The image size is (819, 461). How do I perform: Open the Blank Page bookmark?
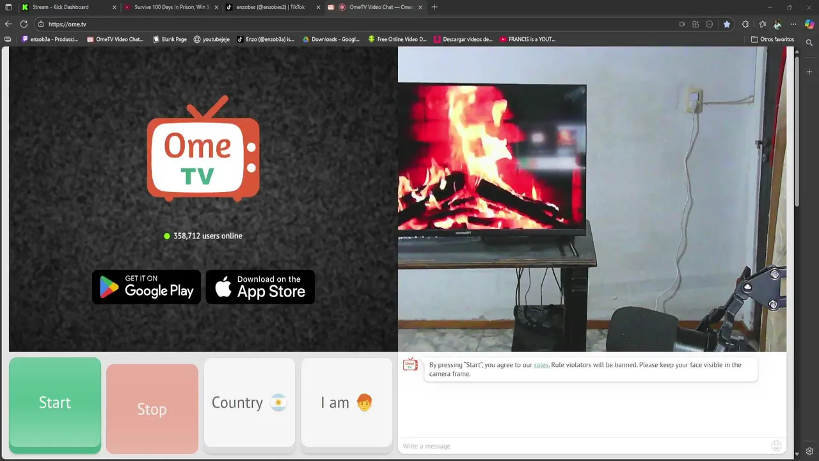point(170,39)
